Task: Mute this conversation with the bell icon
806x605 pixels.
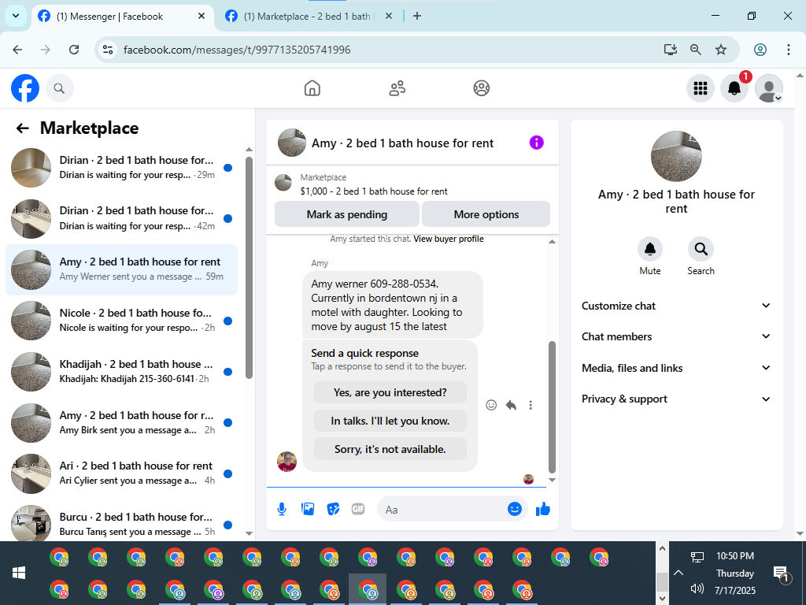Action: tap(649, 249)
